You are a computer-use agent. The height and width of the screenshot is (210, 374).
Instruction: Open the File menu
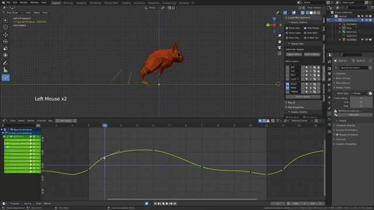coord(8,2)
